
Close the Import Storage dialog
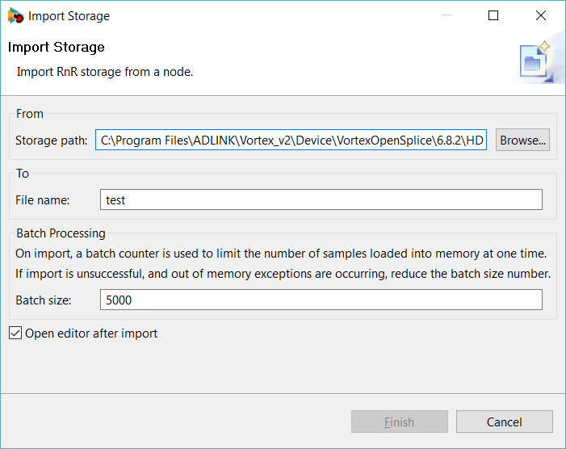(541, 15)
